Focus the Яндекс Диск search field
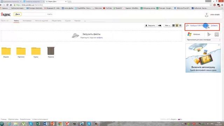 [x=34, y=14]
